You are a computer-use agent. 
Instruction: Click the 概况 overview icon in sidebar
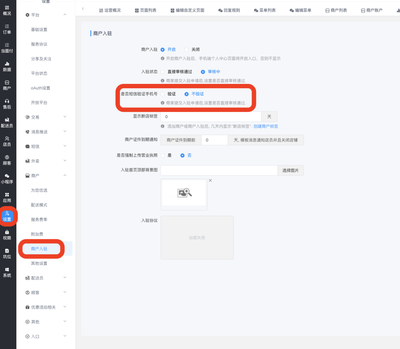7,8
